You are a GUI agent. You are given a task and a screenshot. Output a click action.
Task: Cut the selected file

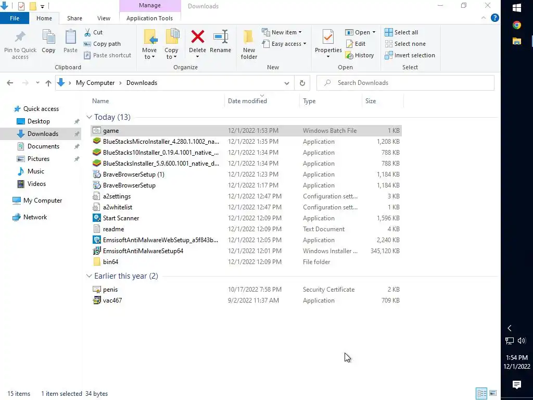(x=94, y=32)
